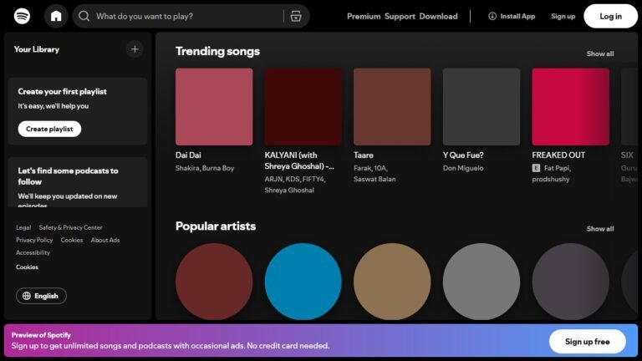Open the Premium link
Viewport: 642px width, 361px height.
(x=364, y=17)
